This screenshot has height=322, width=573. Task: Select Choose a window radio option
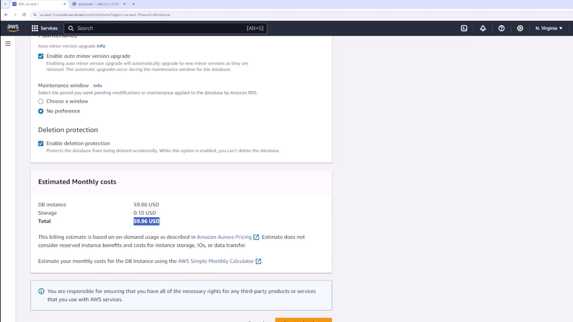pos(41,101)
